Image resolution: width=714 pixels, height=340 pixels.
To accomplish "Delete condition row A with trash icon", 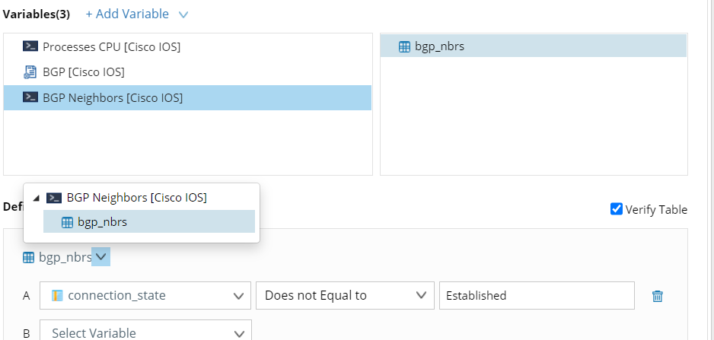I will [658, 296].
